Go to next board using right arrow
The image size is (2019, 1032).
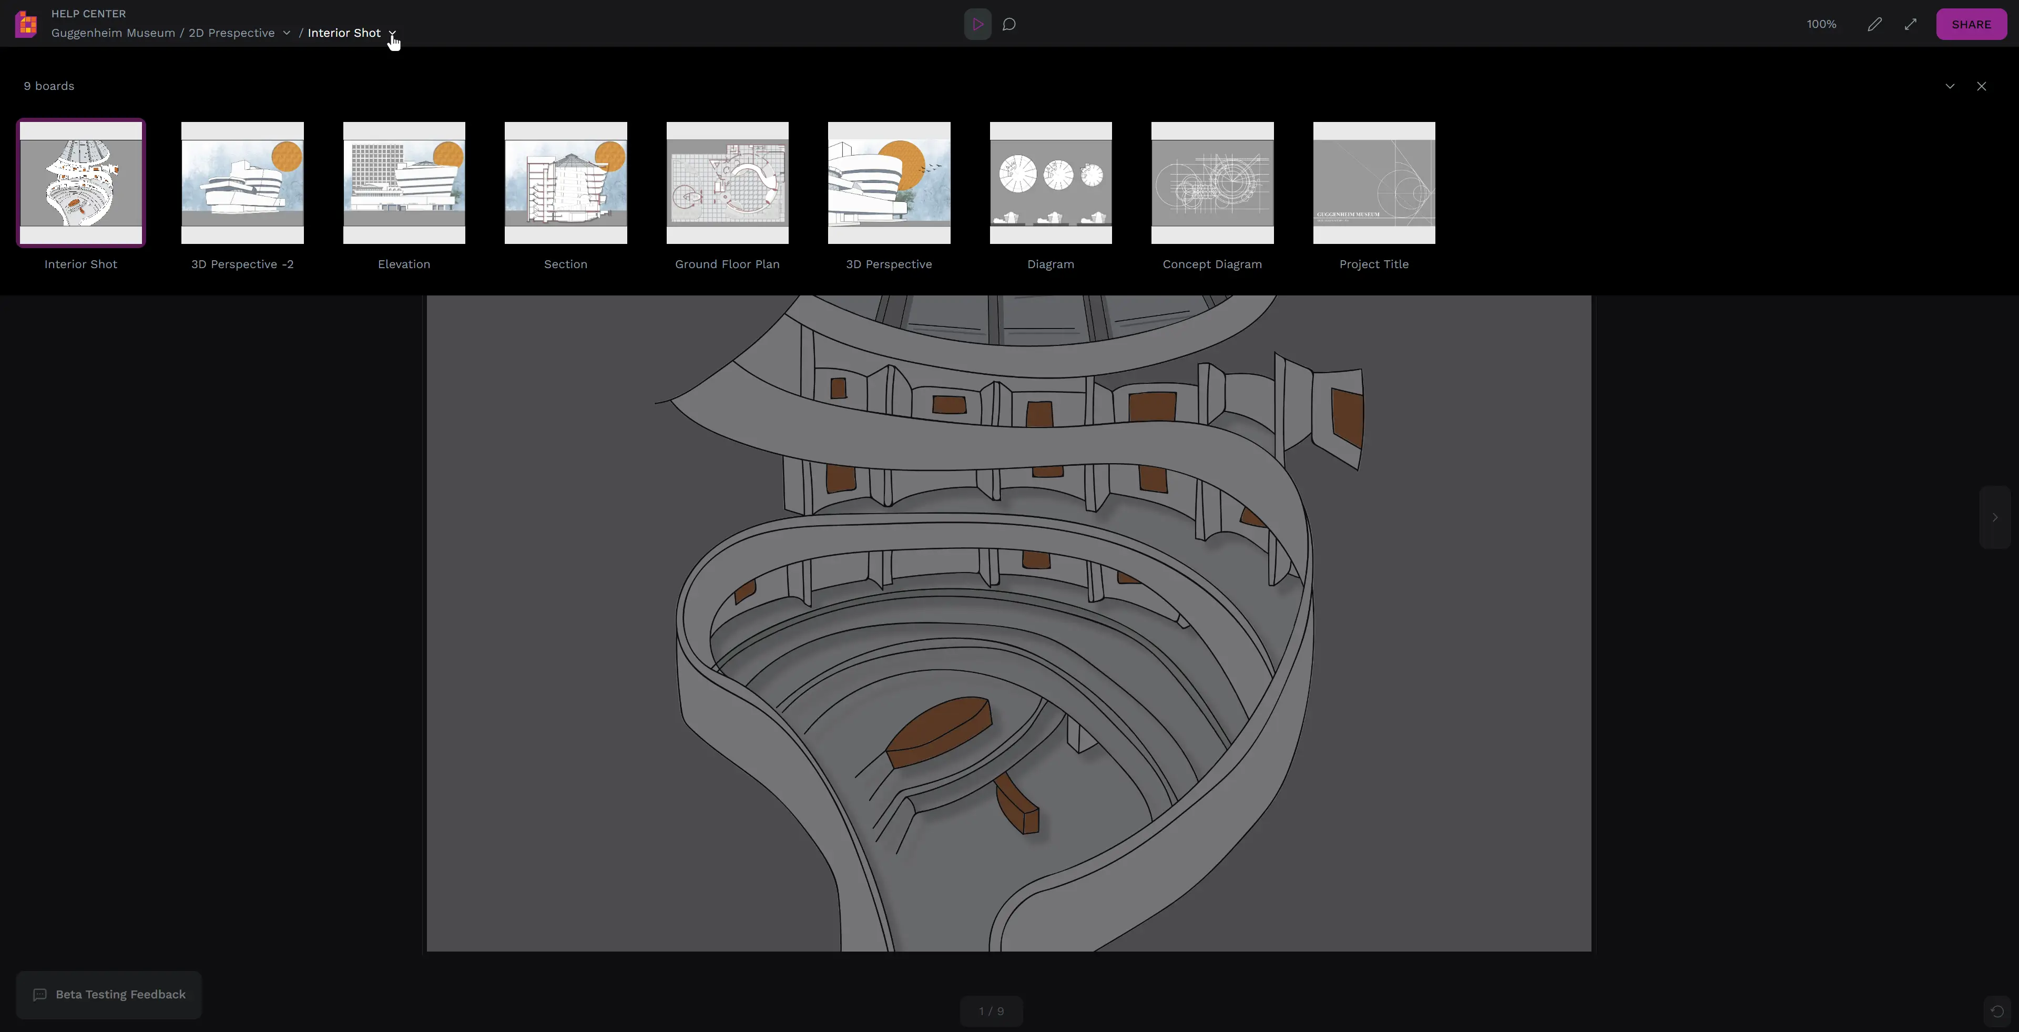click(x=1995, y=517)
